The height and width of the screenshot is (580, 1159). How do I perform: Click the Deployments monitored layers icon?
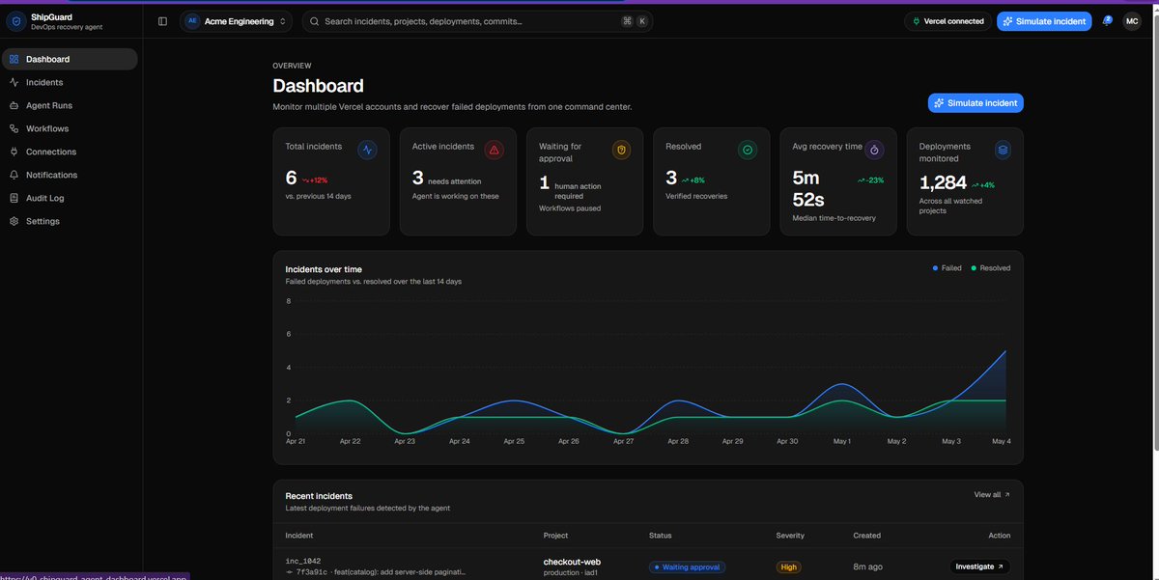[x=1002, y=150]
